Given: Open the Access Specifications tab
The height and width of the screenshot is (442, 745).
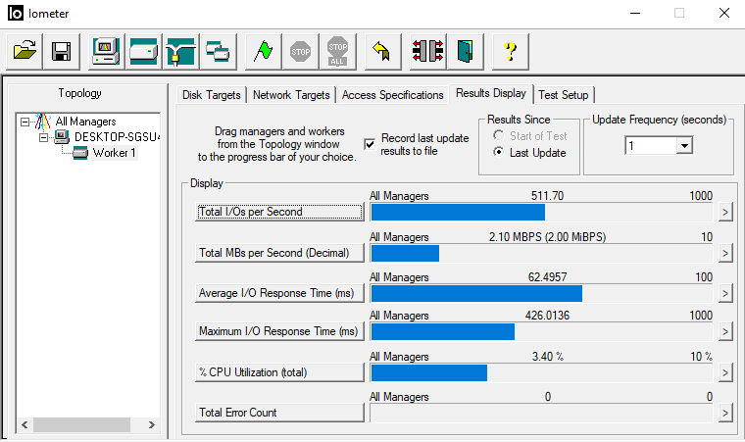Looking at the screenshot, I should 392,95.
